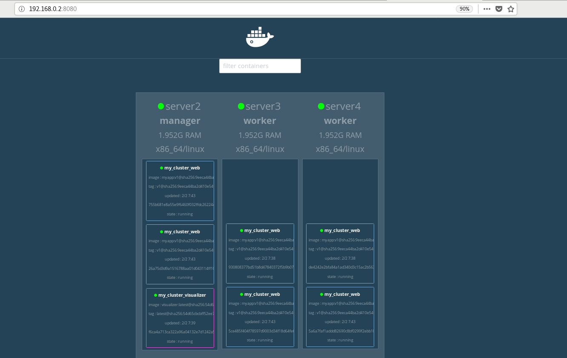Click the Docker whale logo
567x358 pixels.
[260, 37]
